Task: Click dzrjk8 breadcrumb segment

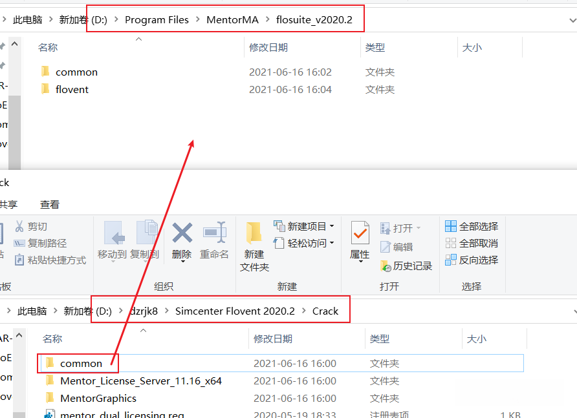Action: (144, 311)
